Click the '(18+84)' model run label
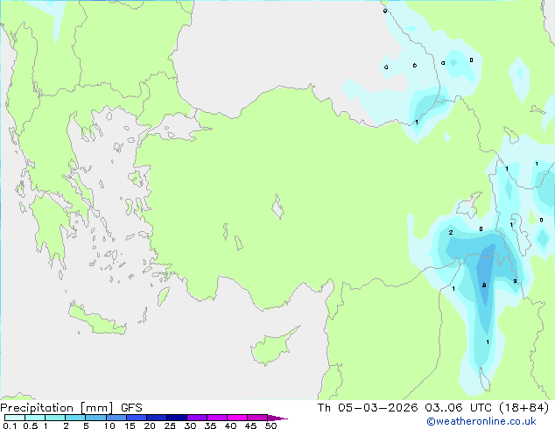555x429 pixels. pos(524,408)
